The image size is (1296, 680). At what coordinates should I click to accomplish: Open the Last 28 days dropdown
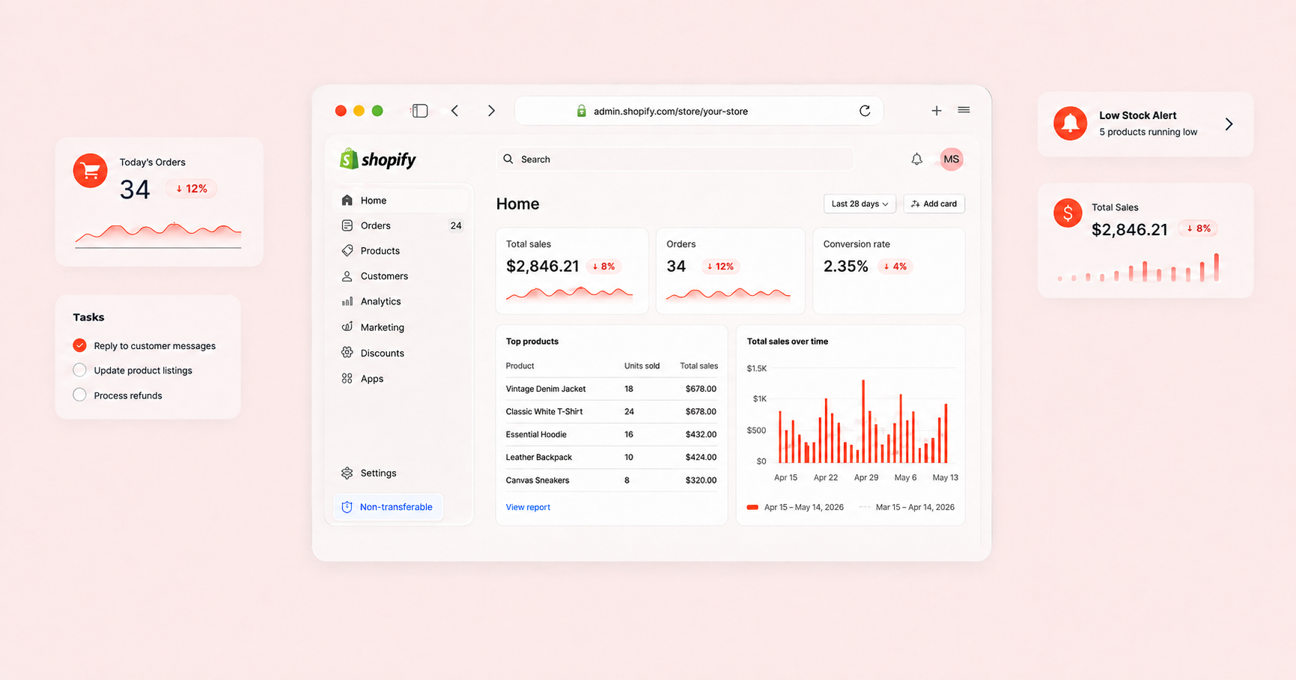[x=860, y=204]
